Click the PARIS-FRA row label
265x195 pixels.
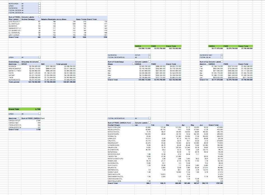click(x=112, y=156)
